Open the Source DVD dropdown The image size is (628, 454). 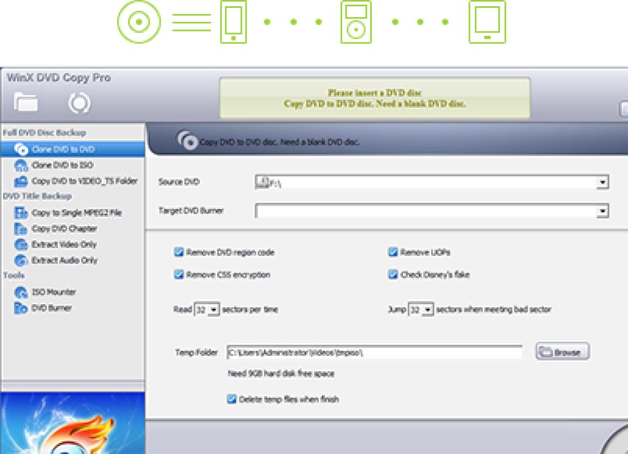602,182
